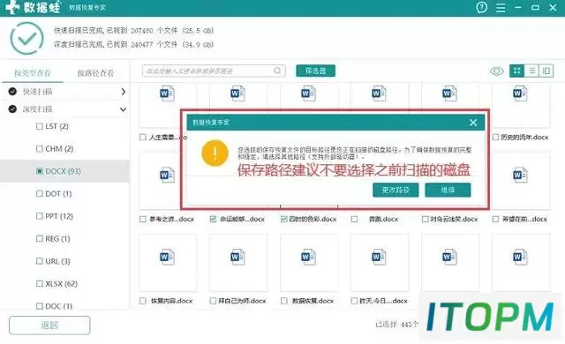Click the large scan-complete checkmark circle icon
This screenshot has height=344, width=565.
pyautogui.click(x=27, y=38)
